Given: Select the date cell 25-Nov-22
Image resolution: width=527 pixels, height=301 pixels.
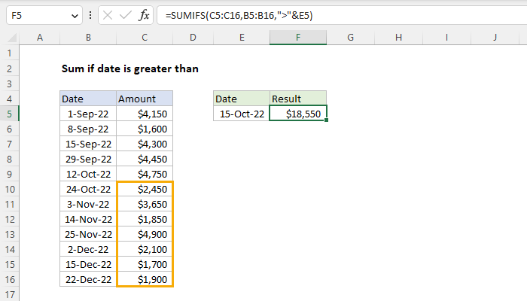Looking at the screenshot, I should tap(88, 234).
